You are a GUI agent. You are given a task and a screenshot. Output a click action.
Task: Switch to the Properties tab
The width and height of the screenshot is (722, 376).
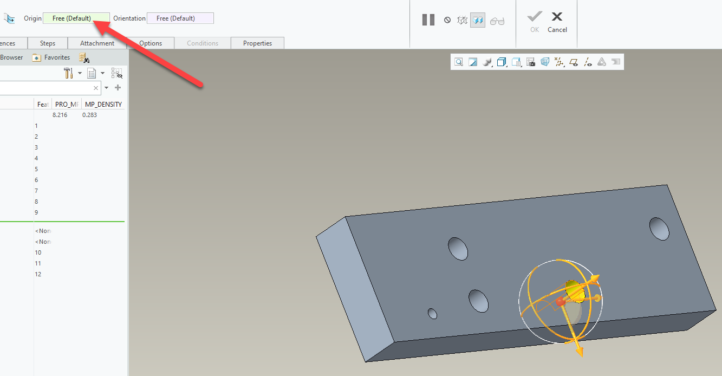tap(257, 43)
